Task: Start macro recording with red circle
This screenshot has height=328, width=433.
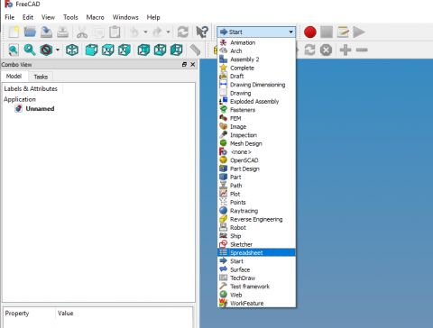Action: [310, 32]
